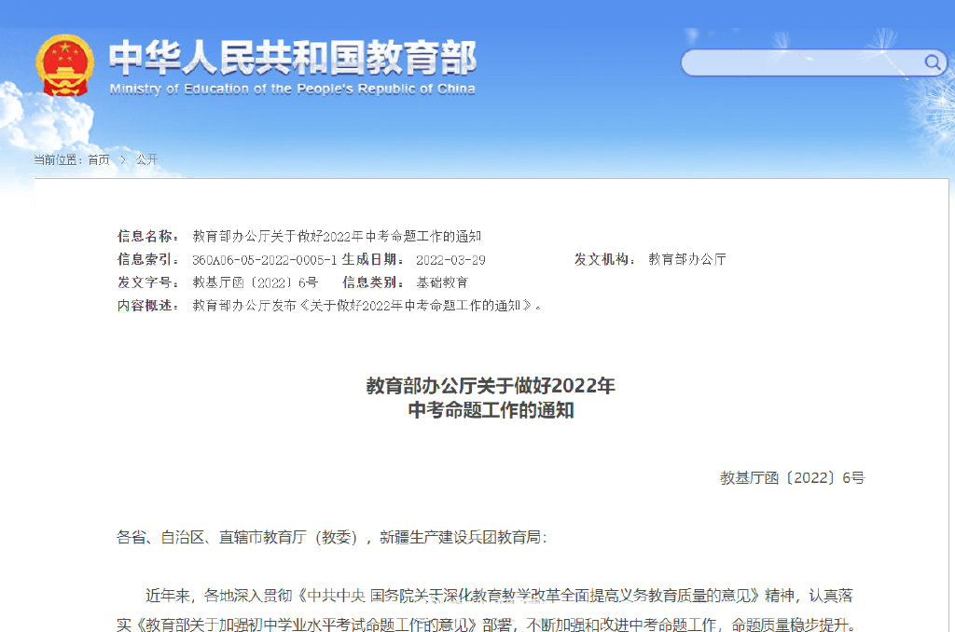Click the salutation line starting 各省、自治区
The image size is (955, 632).
332,537
